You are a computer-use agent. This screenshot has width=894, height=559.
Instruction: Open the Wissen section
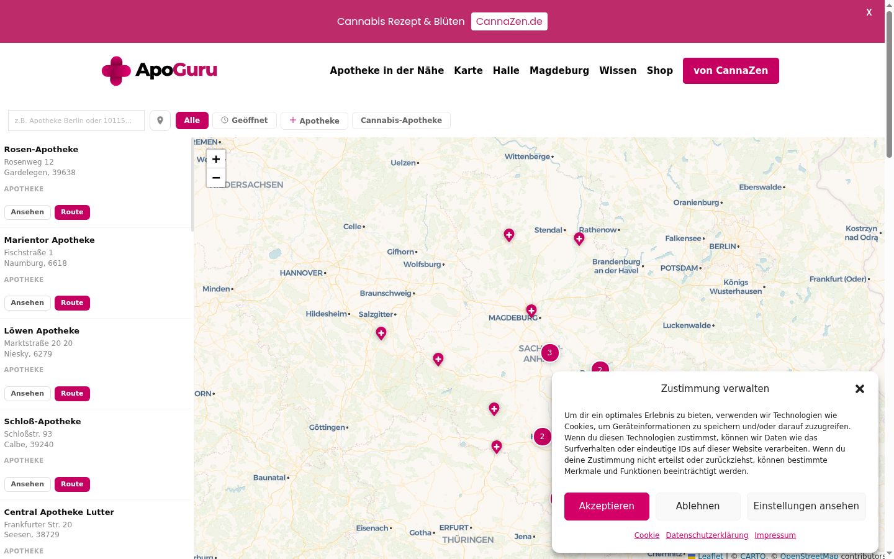(x=618, y=71)
